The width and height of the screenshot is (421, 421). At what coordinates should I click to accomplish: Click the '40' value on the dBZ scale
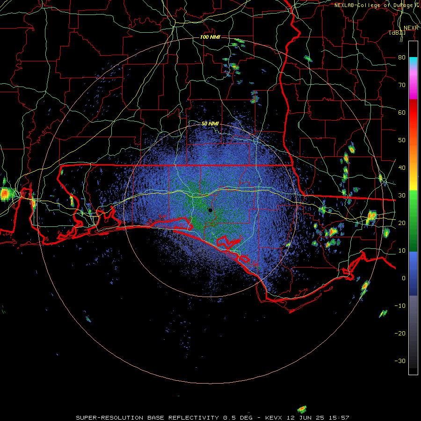coord(402,167)
